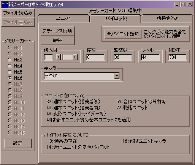The height and width of the screenshot is (165, 195).
Task: Switch to the パイロット tab
Action: [x=116, y=19]
